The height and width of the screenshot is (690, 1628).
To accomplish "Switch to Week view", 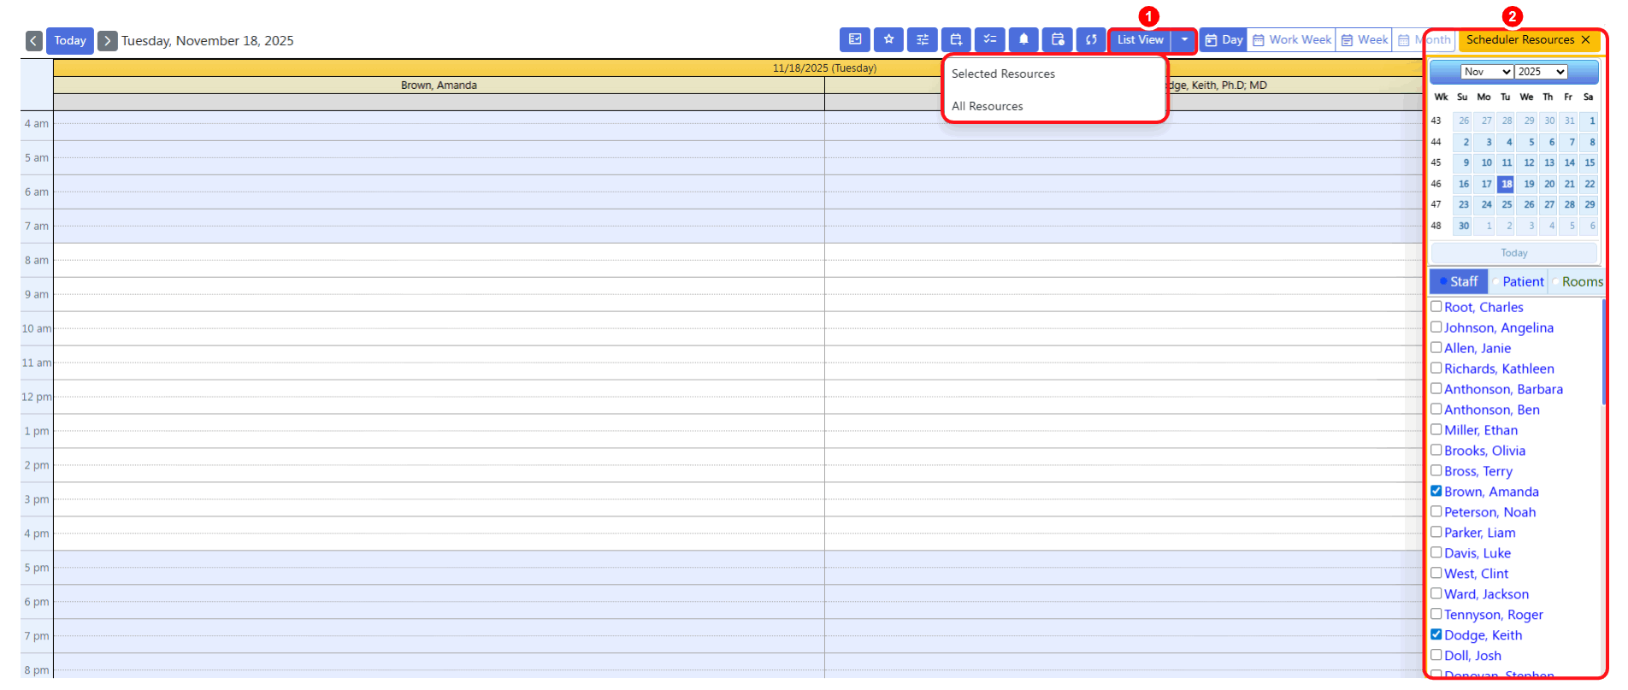I will click(1365, 40).
